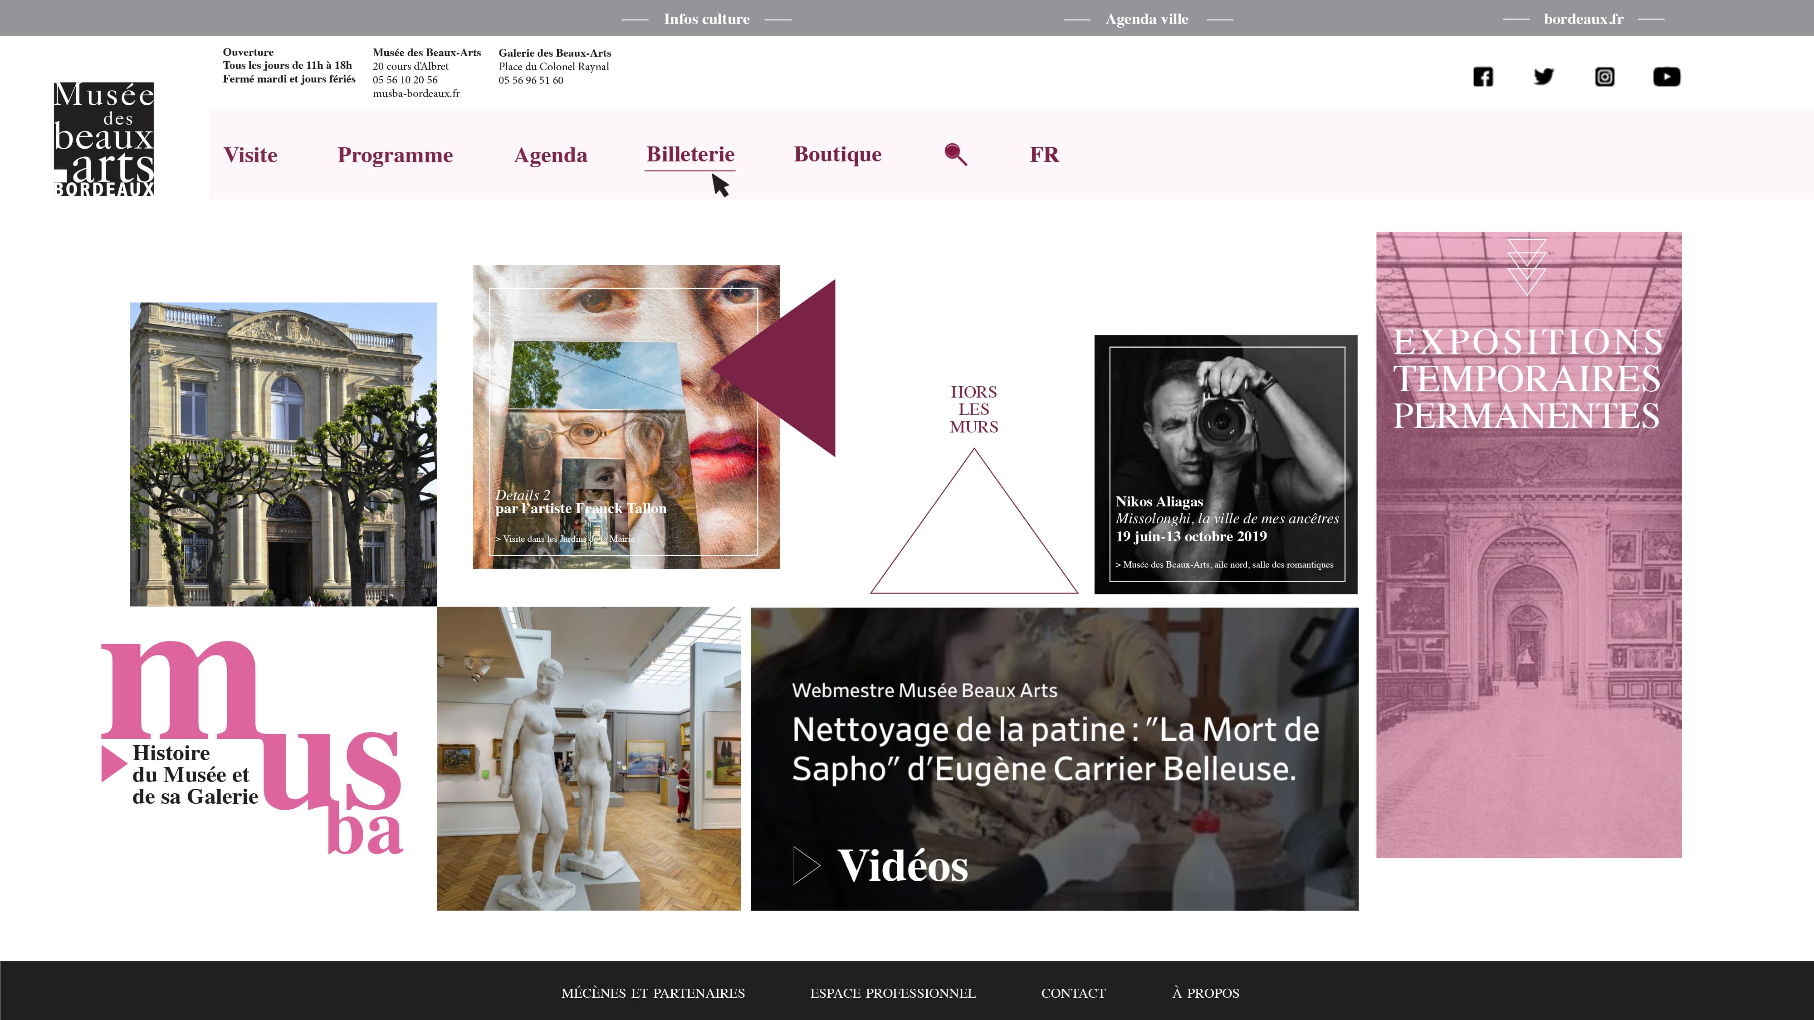Follow the Infos culture top link
1814x1020 pixels.
click(706, 19)
